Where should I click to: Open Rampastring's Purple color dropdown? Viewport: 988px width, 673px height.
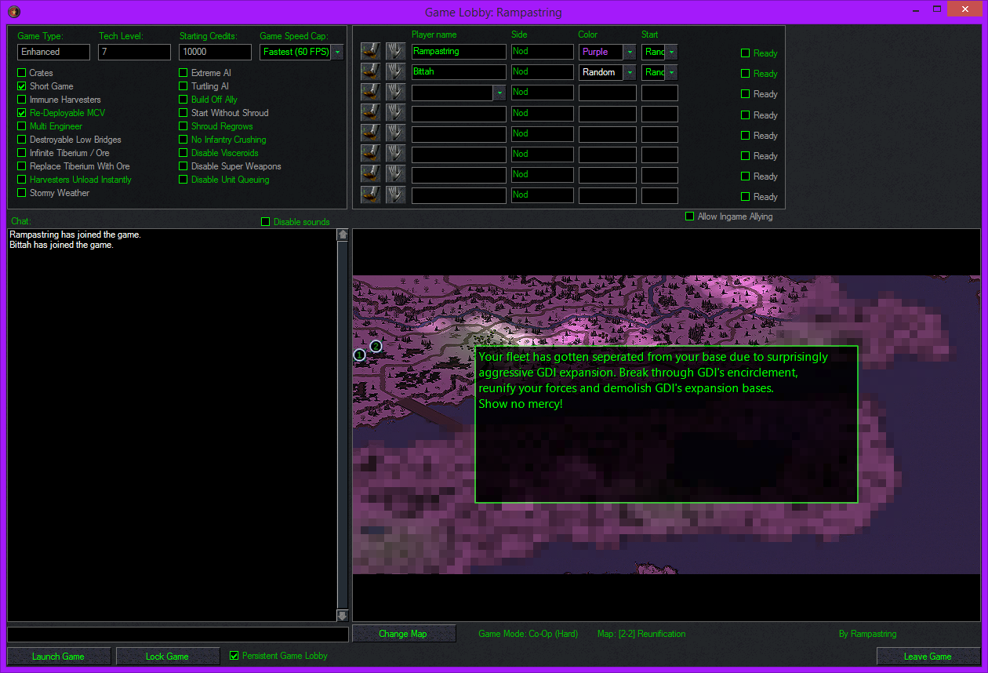click(x=630, y=52)
